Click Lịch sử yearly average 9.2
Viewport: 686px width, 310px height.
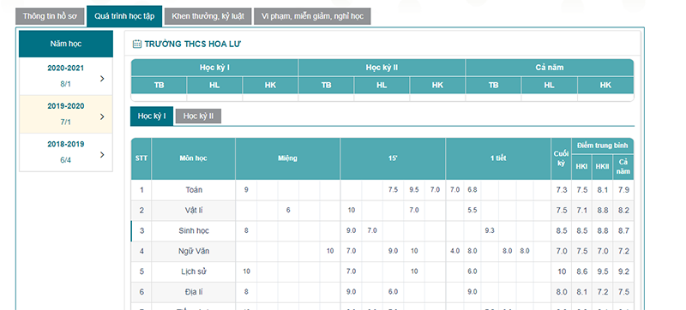click(623, 271)
